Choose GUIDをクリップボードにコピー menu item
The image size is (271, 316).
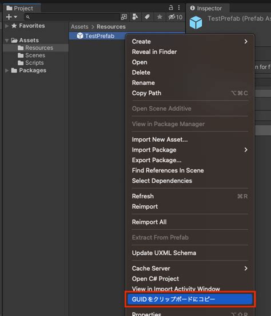tap(190, 299)
